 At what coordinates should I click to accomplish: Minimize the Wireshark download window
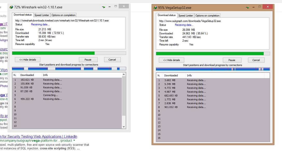coord(109,7)
